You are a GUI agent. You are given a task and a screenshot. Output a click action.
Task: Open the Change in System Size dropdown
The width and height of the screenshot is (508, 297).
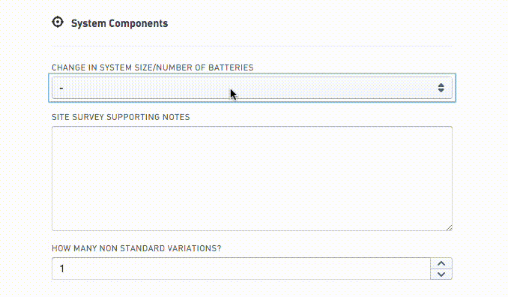tap(252, 88)
